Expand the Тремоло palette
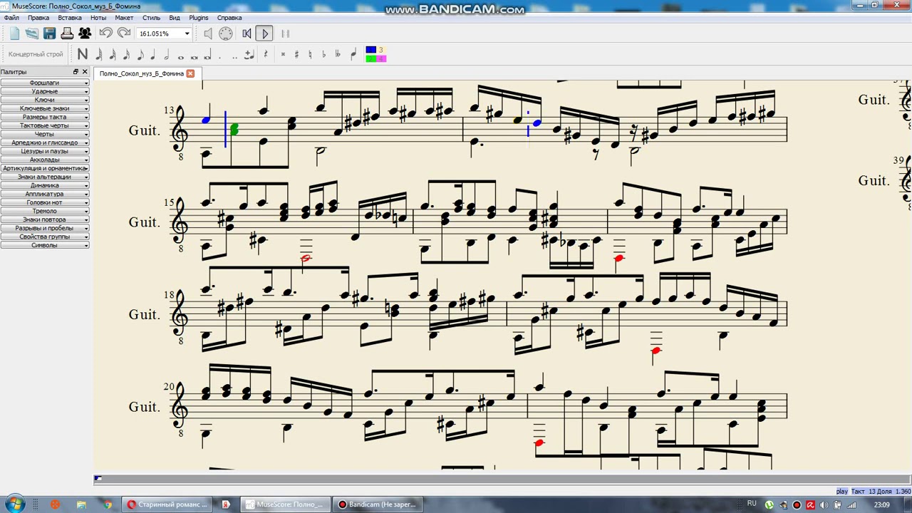The height and width of the screenshot is (513, 912). coord(45,211)
